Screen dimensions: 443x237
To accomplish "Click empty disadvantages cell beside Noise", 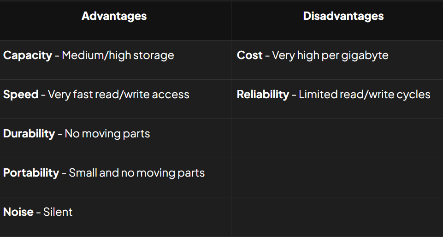I will click(337, 217).
